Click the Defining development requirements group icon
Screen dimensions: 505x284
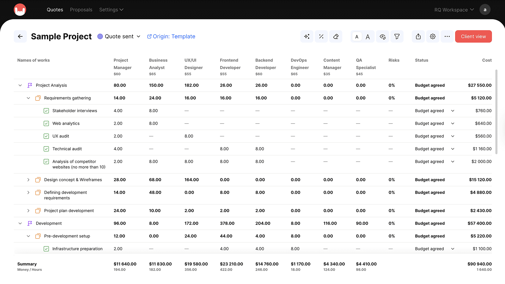click(38, 192)
